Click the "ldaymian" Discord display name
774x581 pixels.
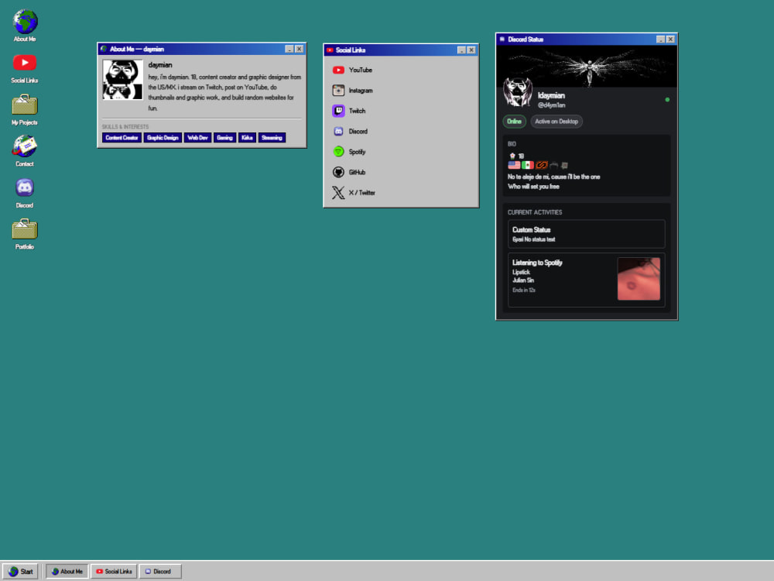[551, 95]
